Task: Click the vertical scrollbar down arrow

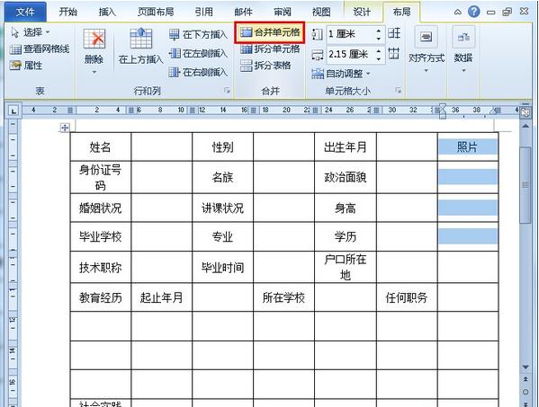Action: [526, 367]
